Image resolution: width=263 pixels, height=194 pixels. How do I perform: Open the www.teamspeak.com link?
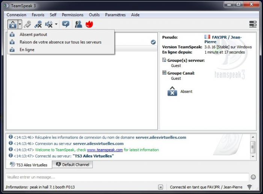[105, 150]
